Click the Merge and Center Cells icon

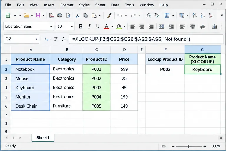click(214, 27)
